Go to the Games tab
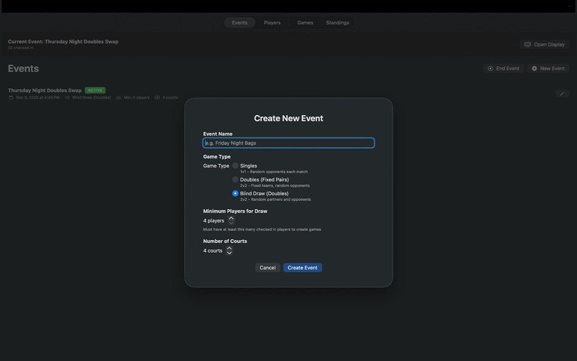The image size is (577, 361). pyautogui.click(x=305, y=22)
